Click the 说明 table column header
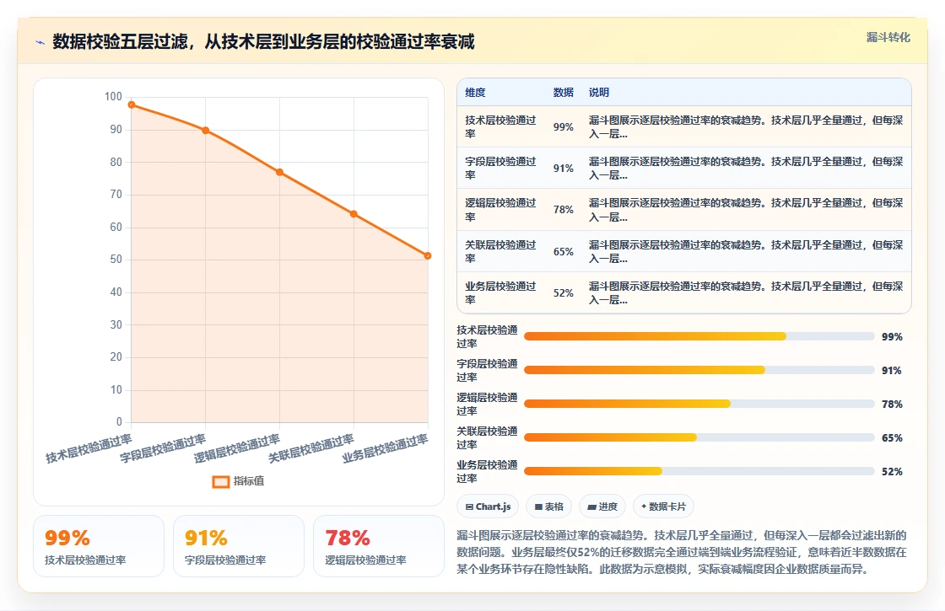 pos(599,92)
